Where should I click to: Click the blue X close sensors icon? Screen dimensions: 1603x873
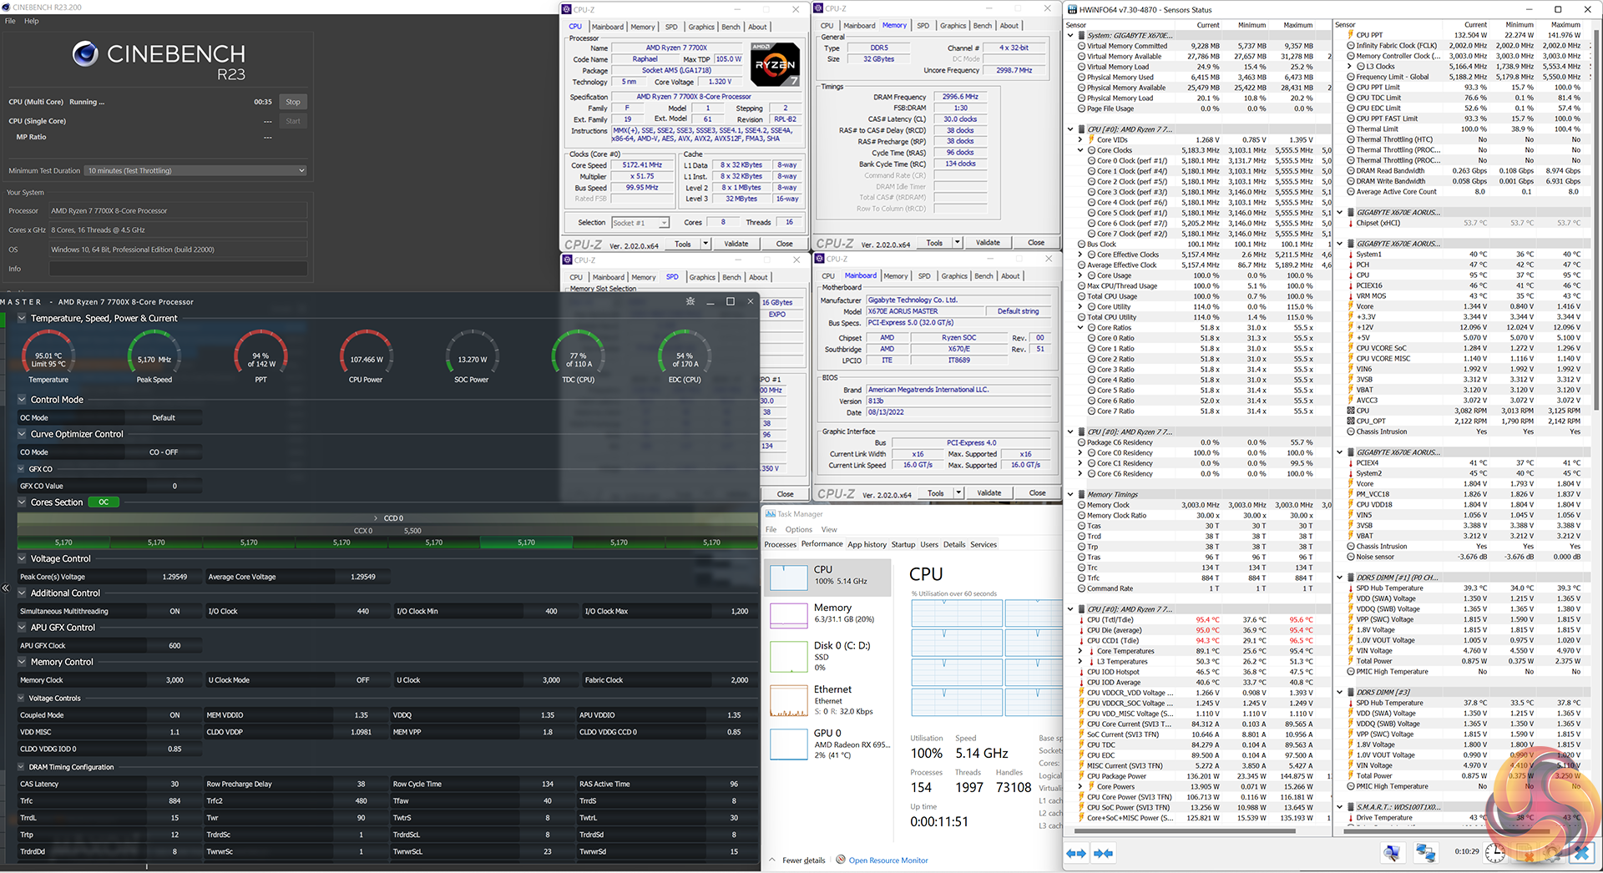point(1580,852)
